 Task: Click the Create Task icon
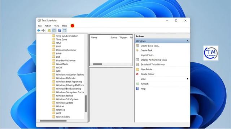pyautogui.click(x=137, y=50)
